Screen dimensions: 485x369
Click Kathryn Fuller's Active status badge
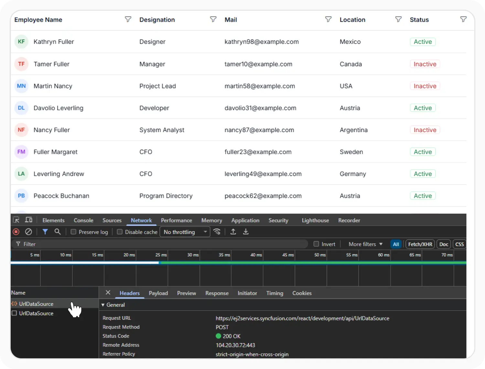(423, 42)
